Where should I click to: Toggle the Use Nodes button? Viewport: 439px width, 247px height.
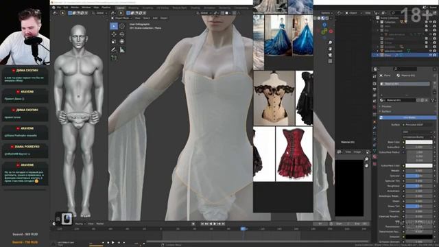[407, 117]
